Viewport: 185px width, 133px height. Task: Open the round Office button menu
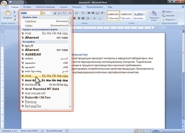point(4,4)
